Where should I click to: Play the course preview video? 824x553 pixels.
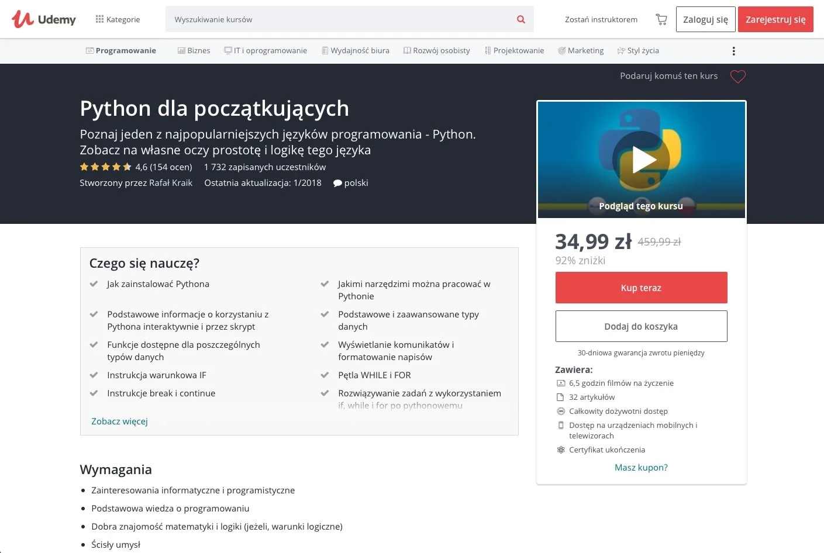(642, 160)
